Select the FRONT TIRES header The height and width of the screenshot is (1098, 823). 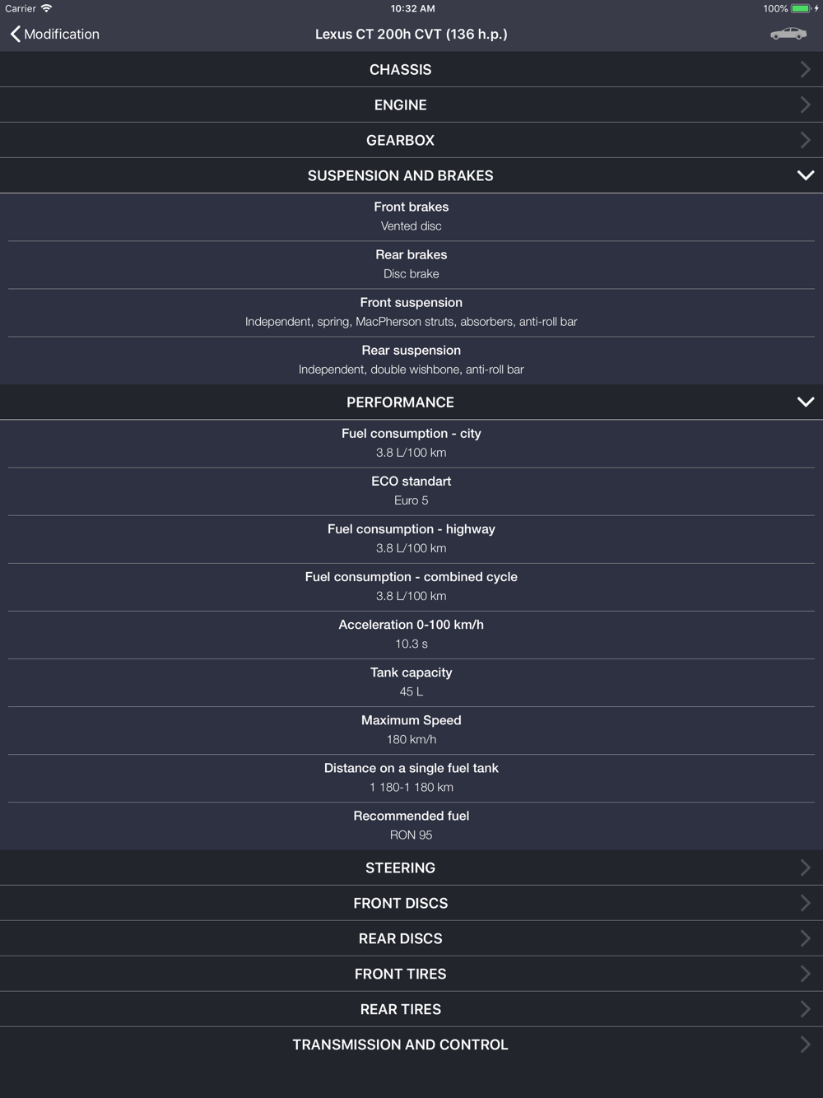tap(400, 974)
